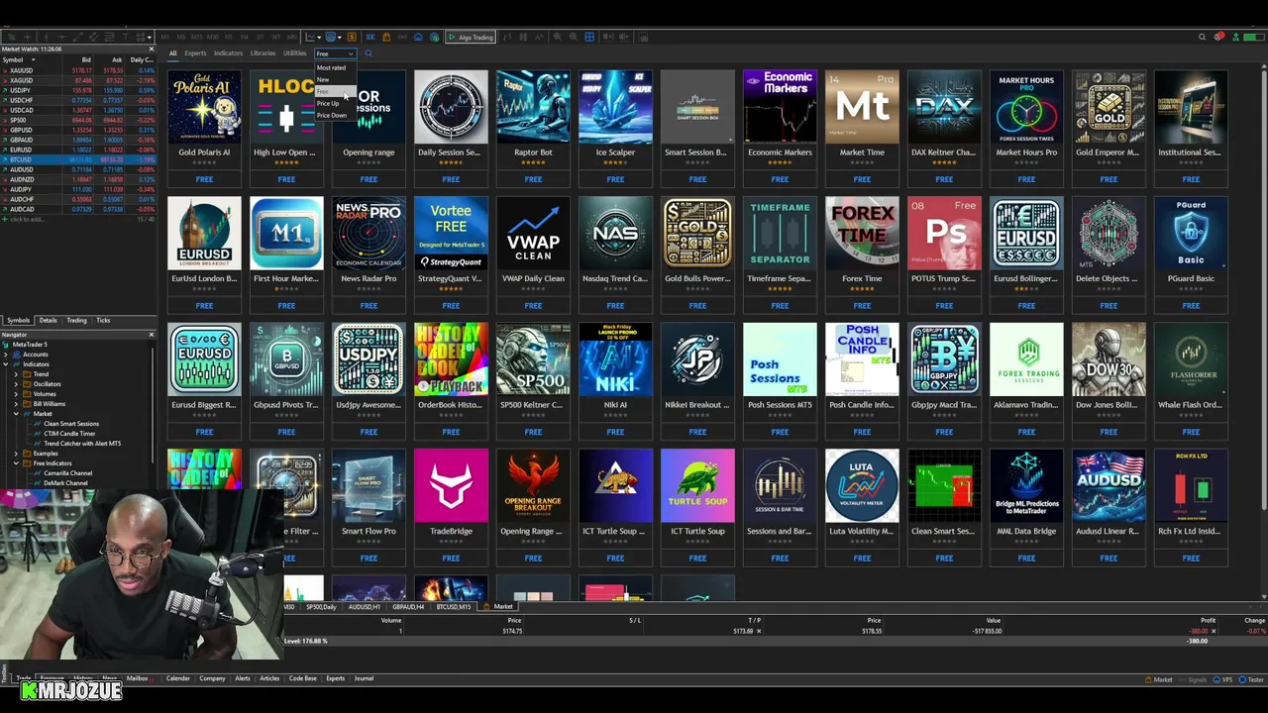Click the zoom in magnifier icon
The image size is (1268, 713).
point(558,37)
